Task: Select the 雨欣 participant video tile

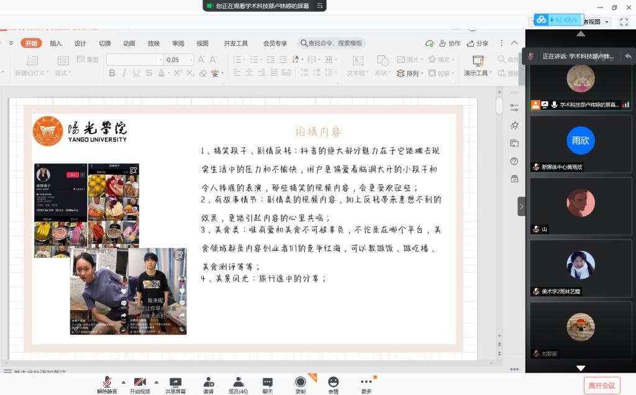Action: [x=580, y=140]
